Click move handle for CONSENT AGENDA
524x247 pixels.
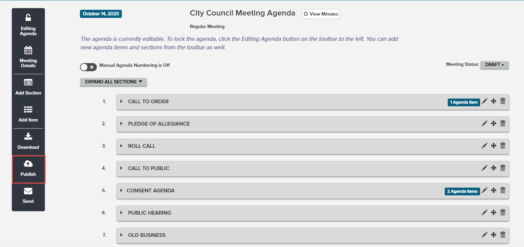(493, 190)
